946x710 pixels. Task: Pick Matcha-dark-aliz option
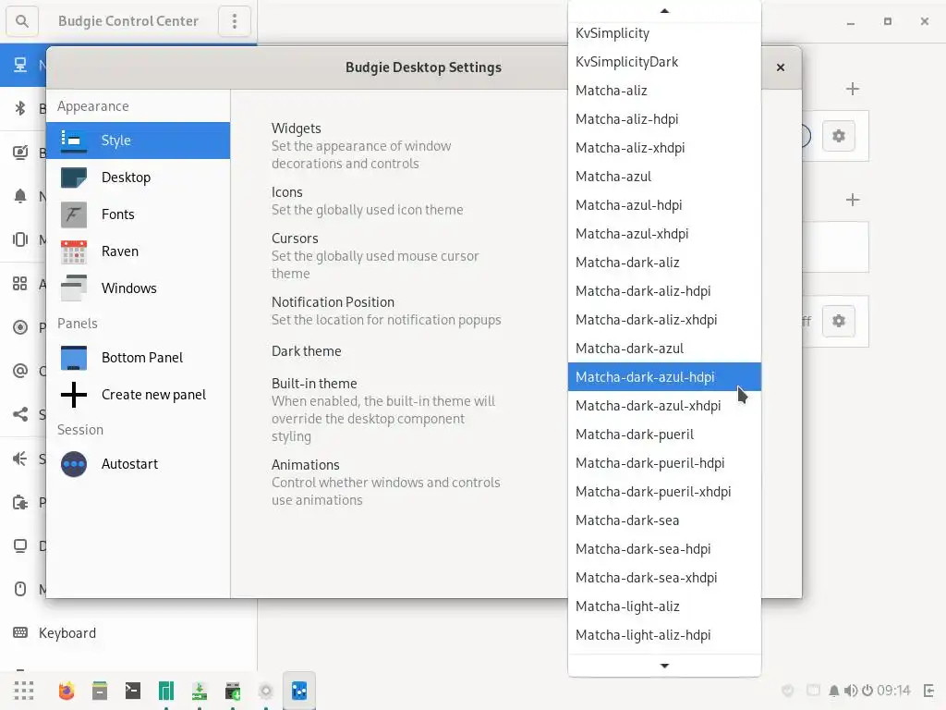pos(664,263)
